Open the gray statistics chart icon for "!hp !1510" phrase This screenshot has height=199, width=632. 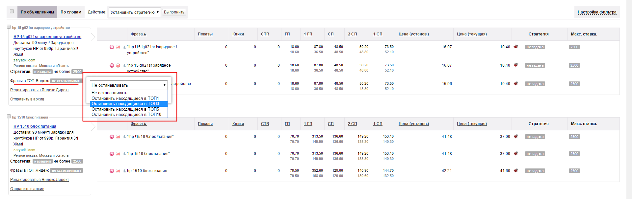coord(124,137)
